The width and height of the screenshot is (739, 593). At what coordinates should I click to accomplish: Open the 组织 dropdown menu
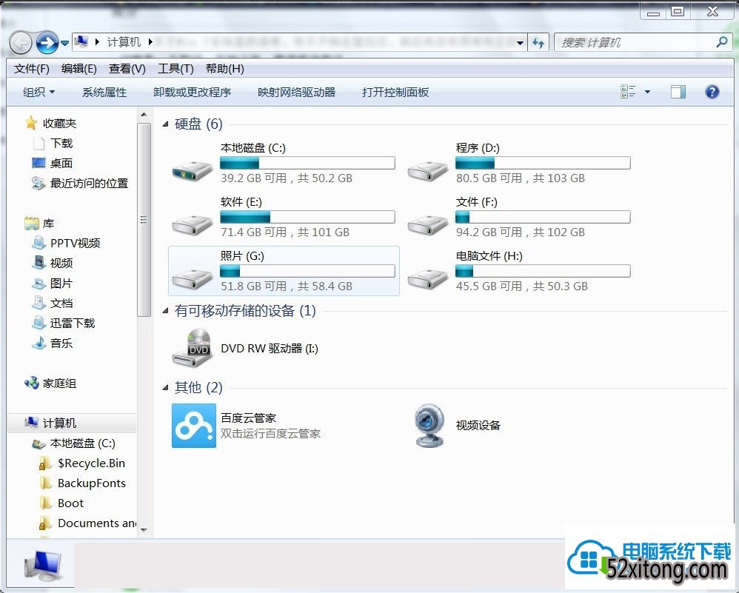pos(39,92)
